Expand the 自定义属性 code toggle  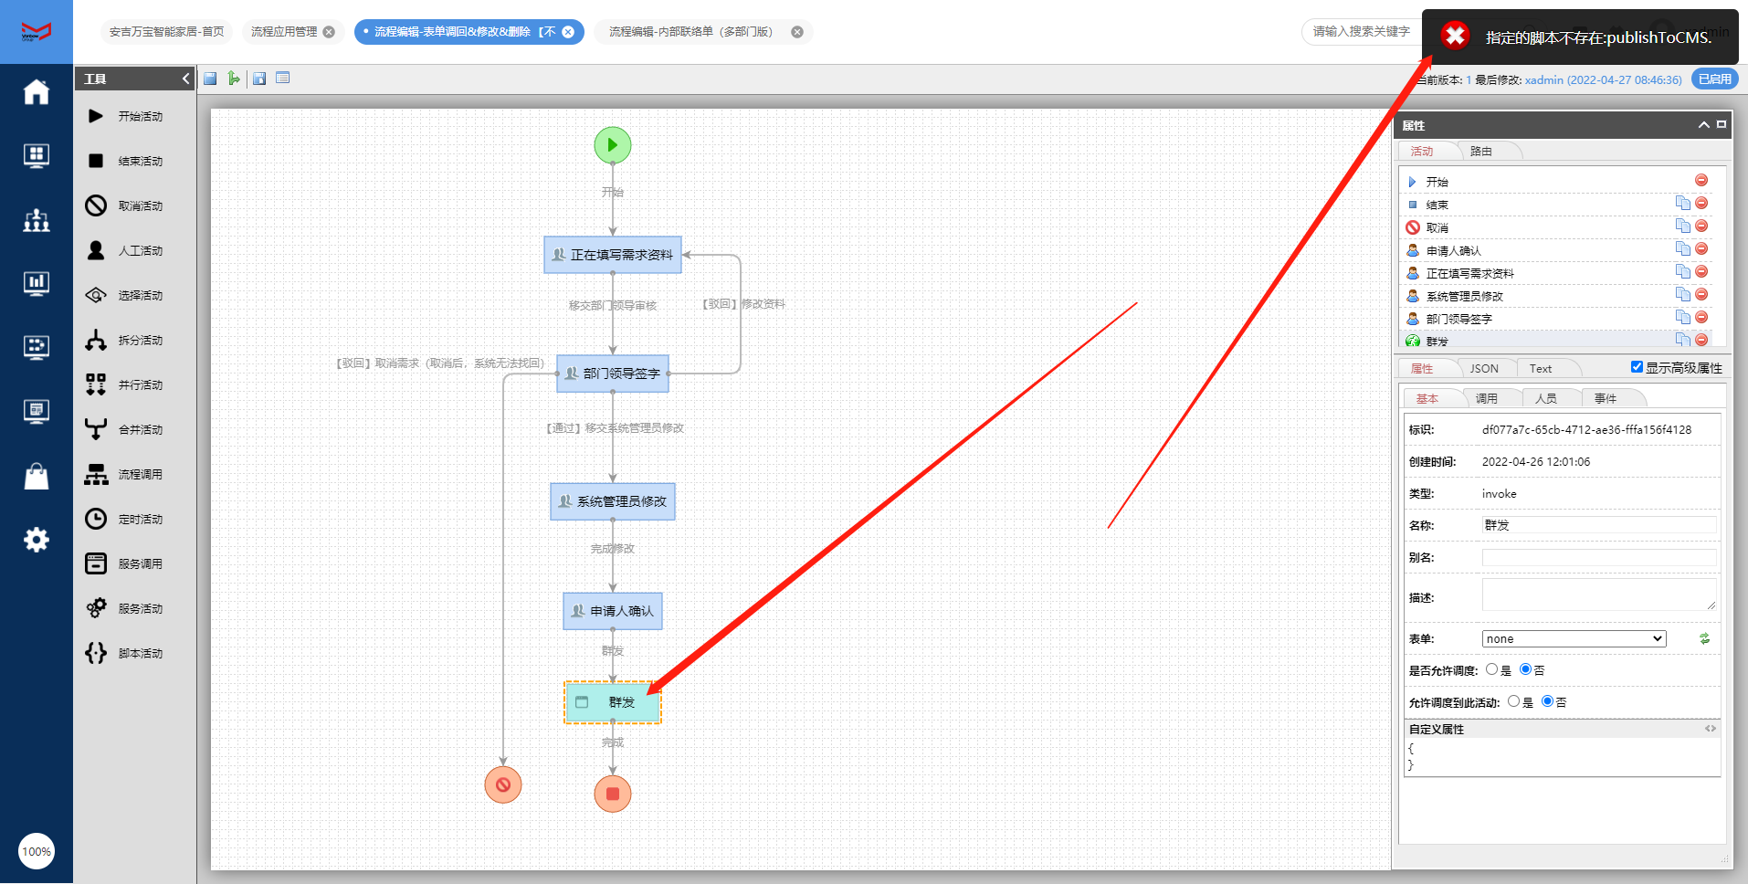(1711, 729)
